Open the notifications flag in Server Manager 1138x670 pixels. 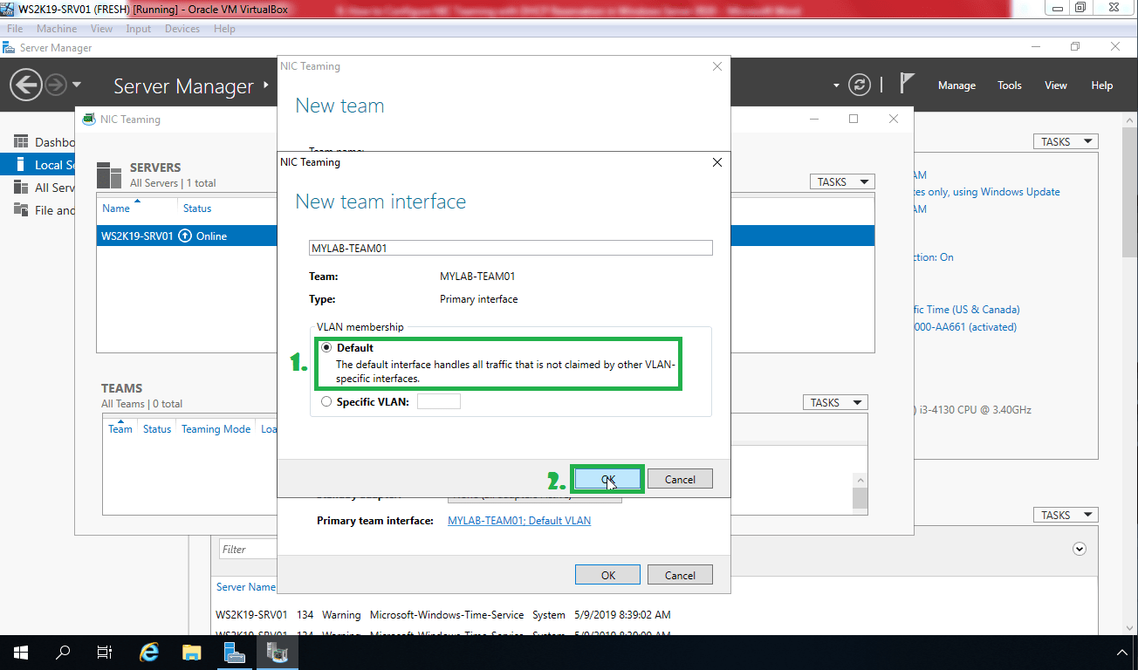907,84
